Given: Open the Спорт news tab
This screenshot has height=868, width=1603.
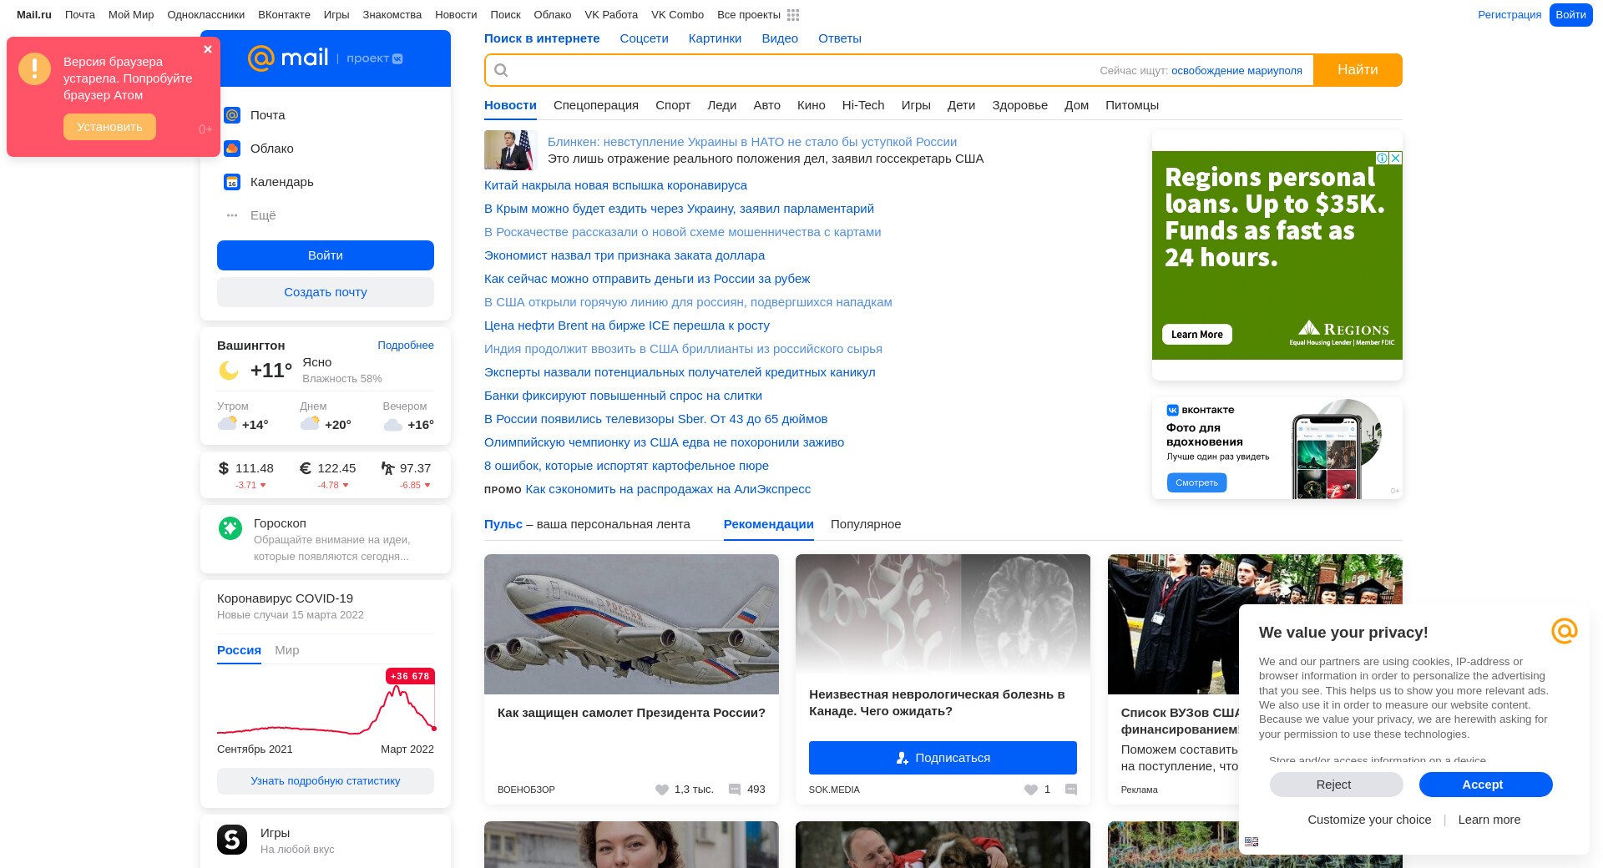Looking at the screenshot, I should [x=672, y=105].
